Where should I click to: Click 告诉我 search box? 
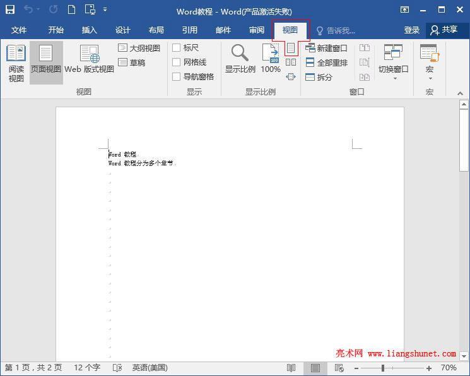[336, 30]
